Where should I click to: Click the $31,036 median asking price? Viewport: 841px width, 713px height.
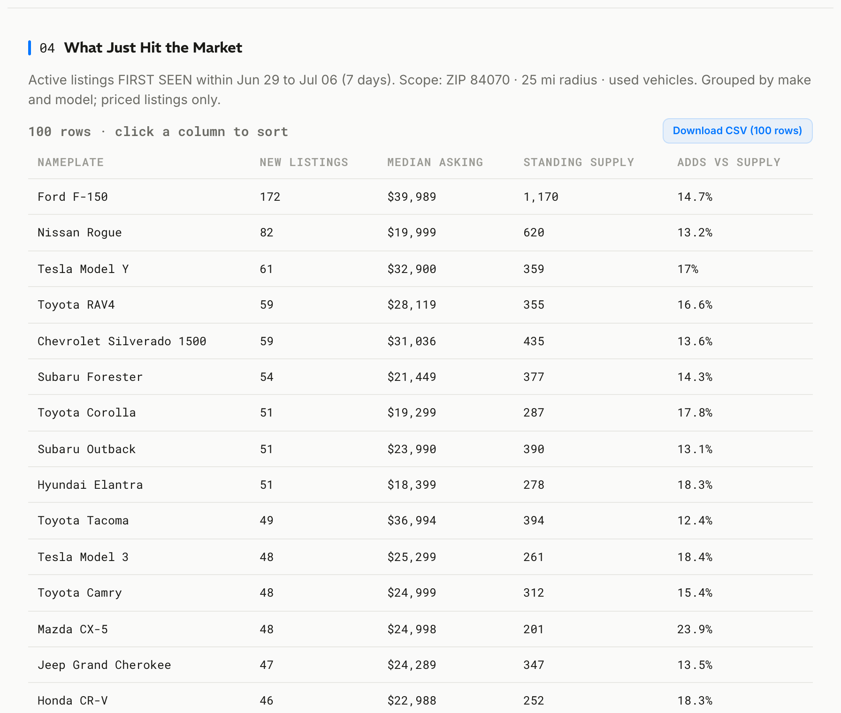click(x=412, y=341)
